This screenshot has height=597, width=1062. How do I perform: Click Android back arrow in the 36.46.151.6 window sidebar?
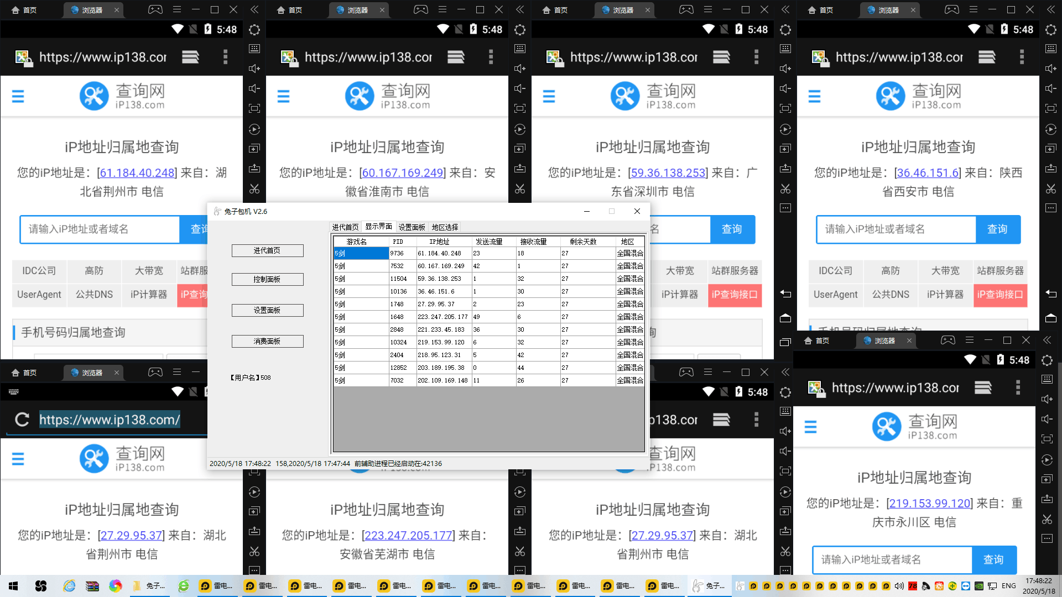pyautogui.click(x=1051, y=294)
